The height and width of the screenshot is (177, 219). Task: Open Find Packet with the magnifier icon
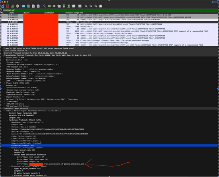[x=45, y=6]
